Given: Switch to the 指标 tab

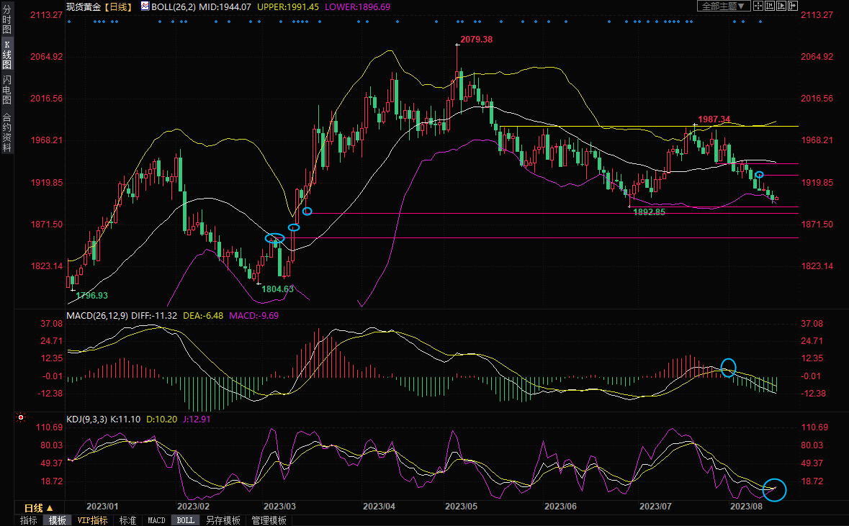Looking at the screenshot, I should click(28, 520).
